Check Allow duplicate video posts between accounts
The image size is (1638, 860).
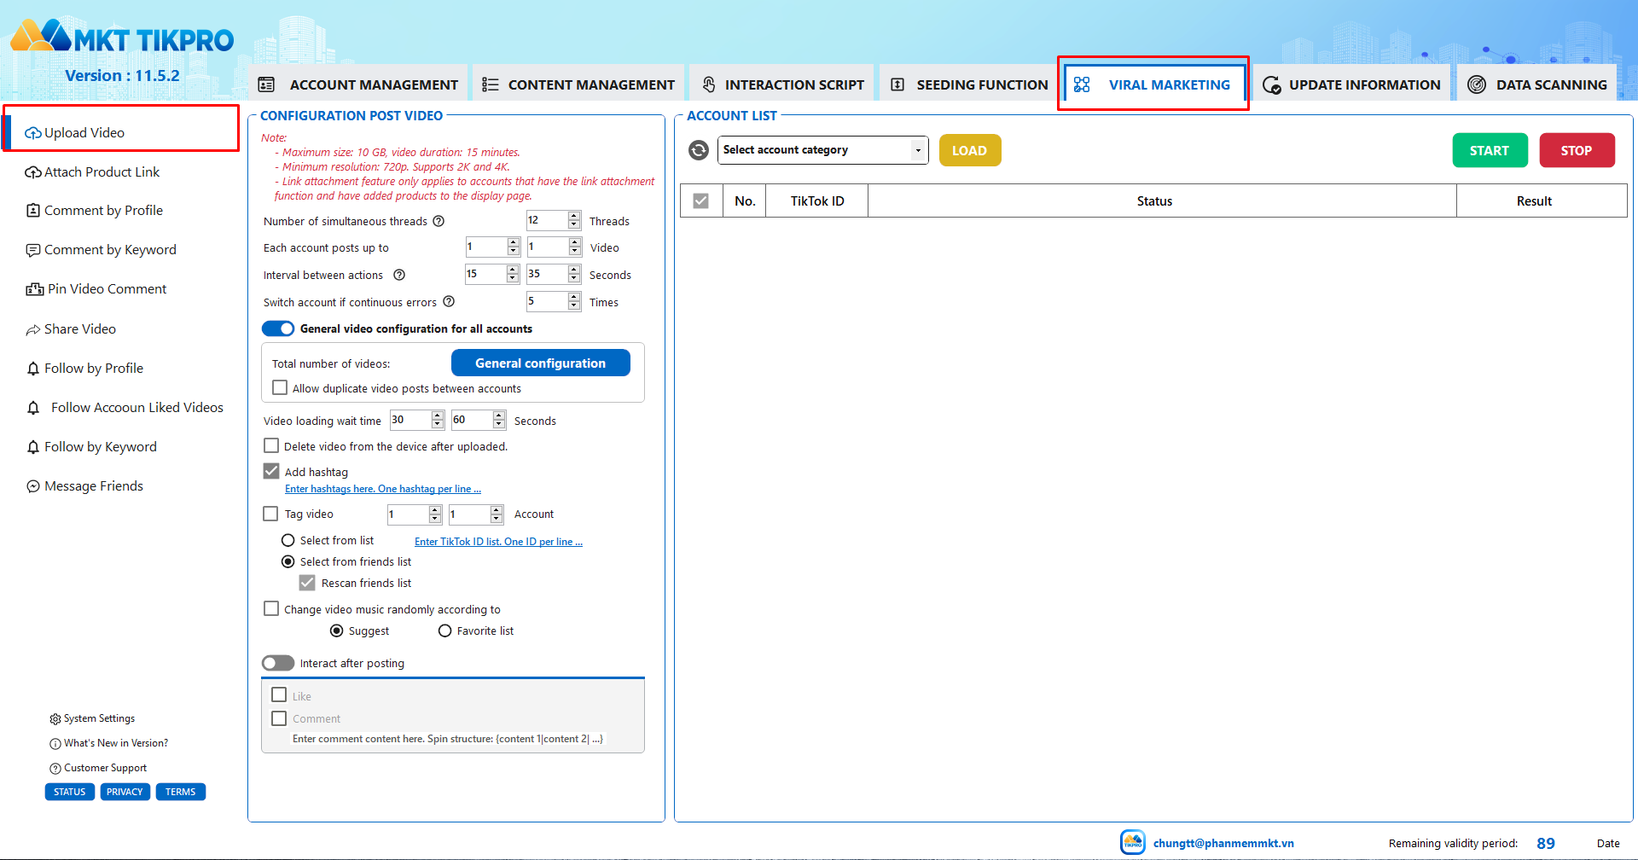[280, 387]
